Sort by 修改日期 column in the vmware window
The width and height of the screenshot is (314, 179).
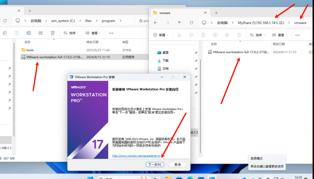(x=279, y=44)
